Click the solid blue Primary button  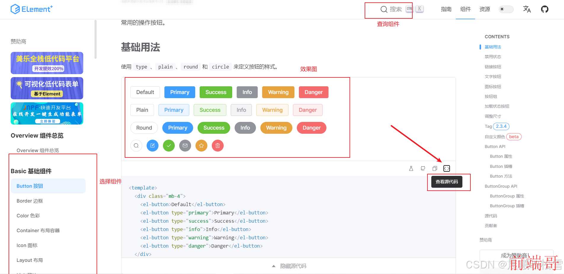[180, 92]
